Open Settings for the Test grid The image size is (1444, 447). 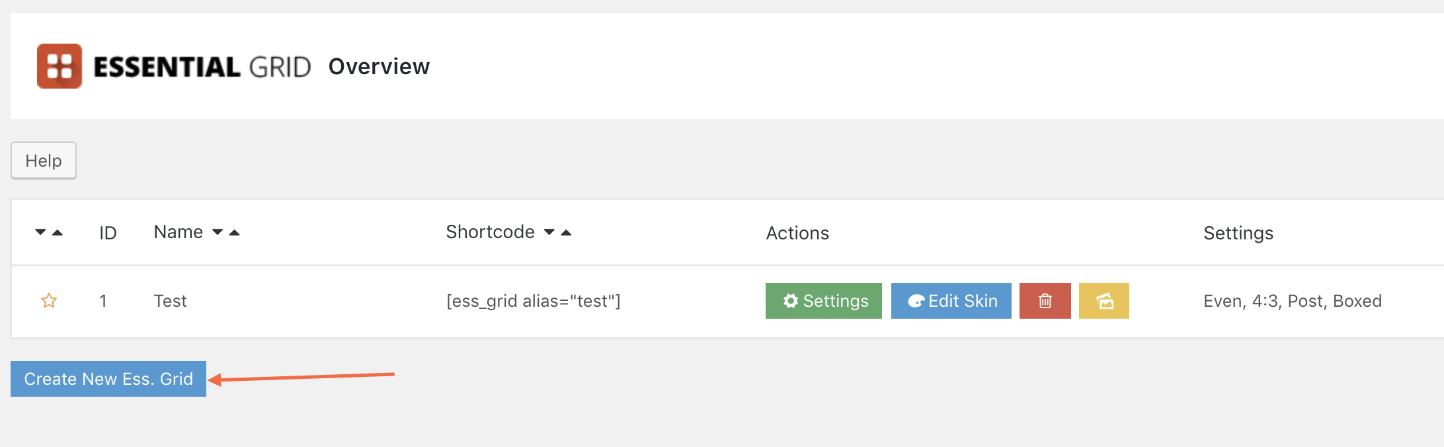(823, 301)
